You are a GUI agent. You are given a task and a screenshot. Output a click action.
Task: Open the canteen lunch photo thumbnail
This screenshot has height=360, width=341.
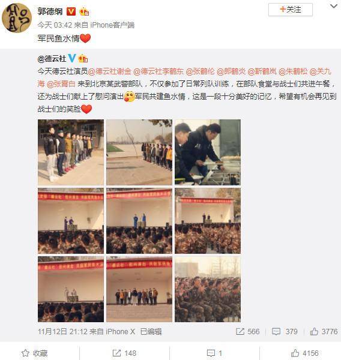pos(208,152)
